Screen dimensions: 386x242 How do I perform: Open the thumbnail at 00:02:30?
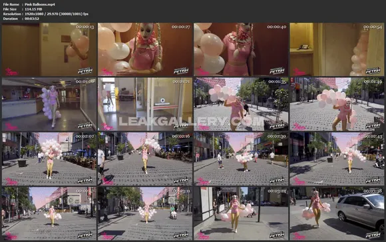tap(241, 159)
